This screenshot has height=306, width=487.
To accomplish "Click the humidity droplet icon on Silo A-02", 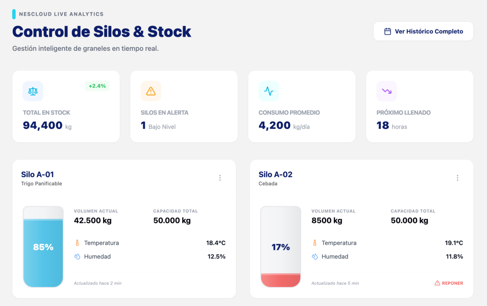I will [314, 256].
